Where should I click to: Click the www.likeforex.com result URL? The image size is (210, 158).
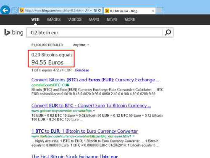(81, 136)
